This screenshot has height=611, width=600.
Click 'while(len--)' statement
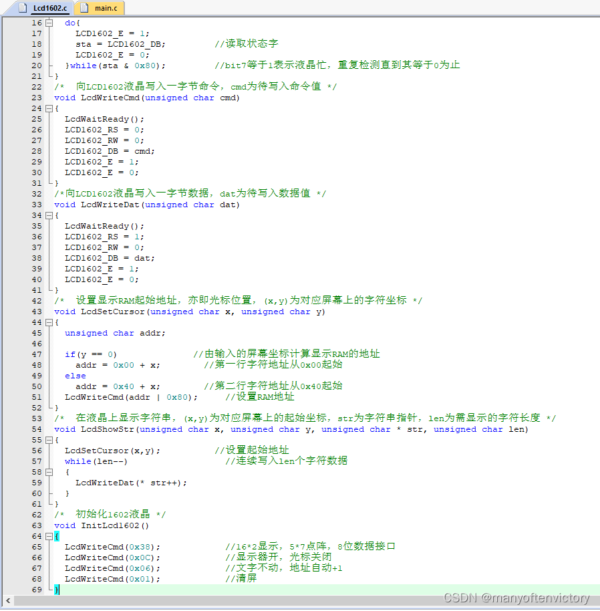click(96, 461)
